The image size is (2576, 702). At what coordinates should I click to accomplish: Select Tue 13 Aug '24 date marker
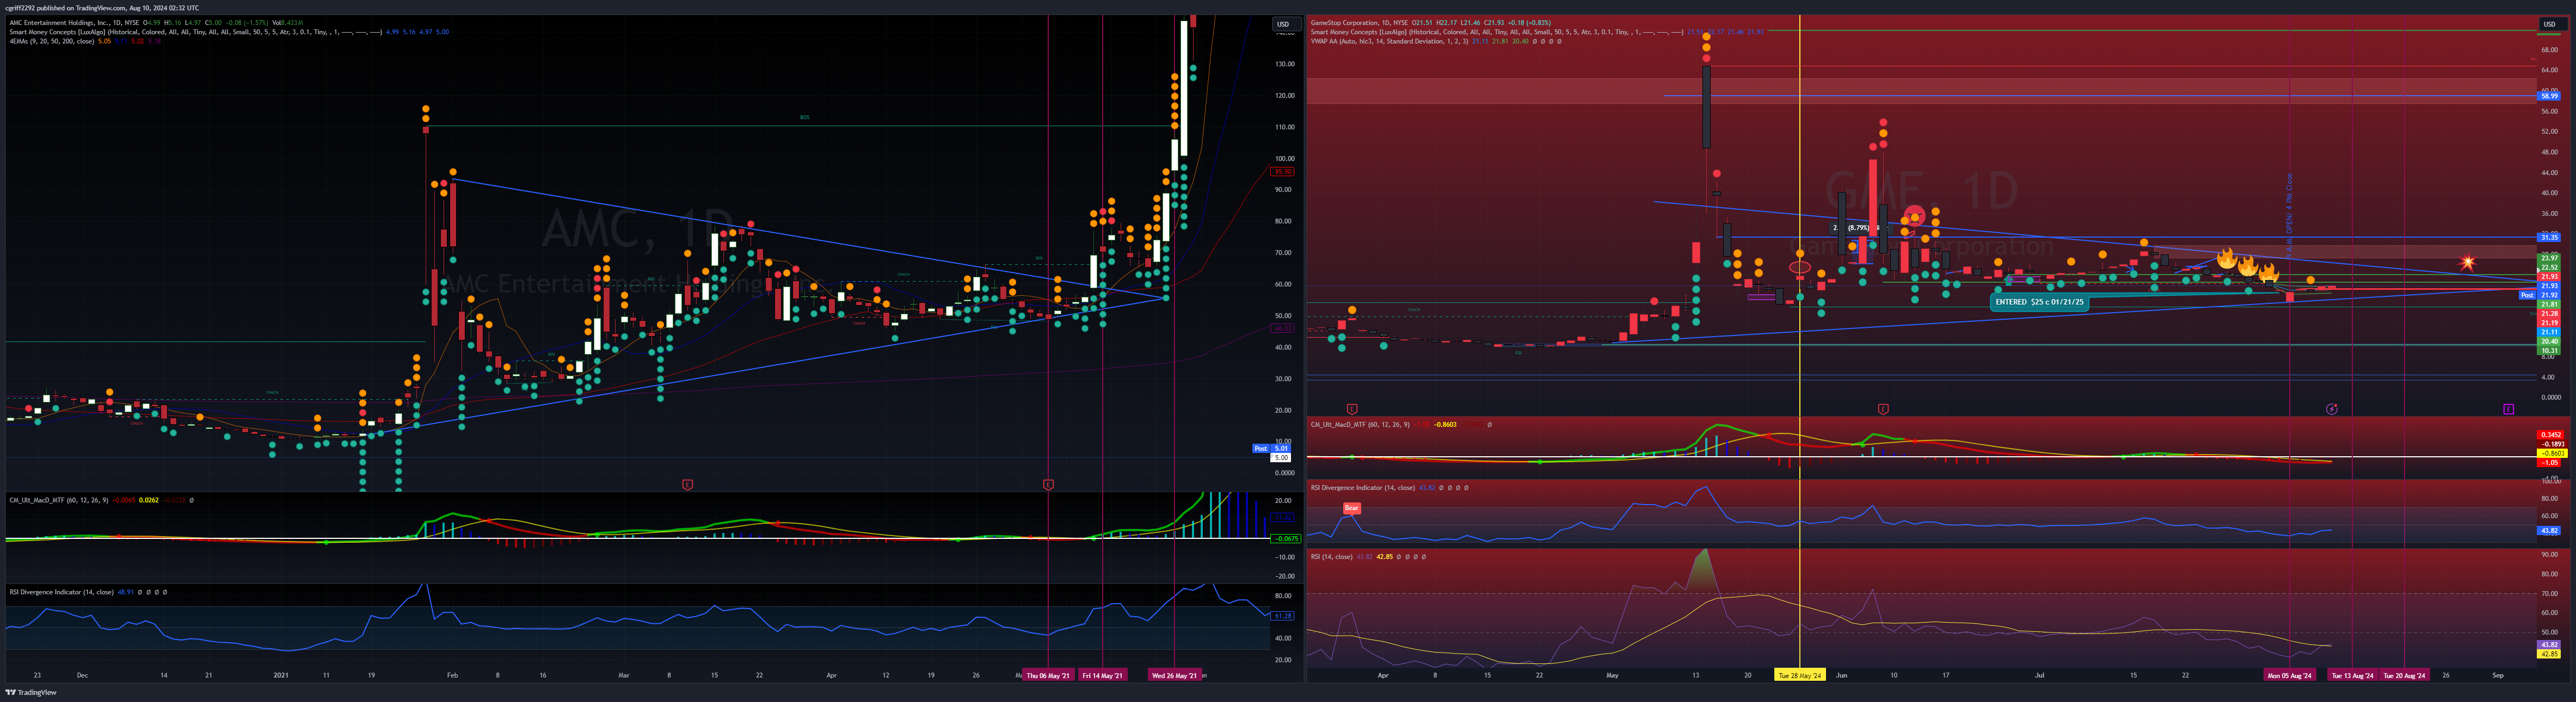click(2352, 675)
